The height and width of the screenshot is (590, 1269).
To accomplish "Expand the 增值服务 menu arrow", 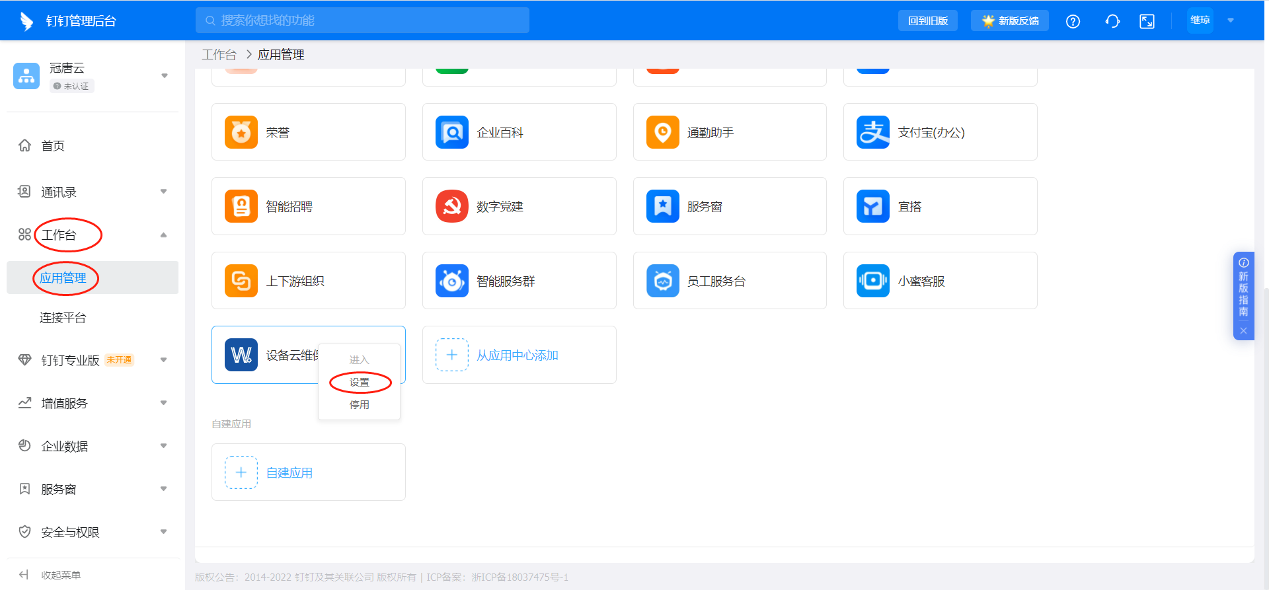I will tap(163, 403).
